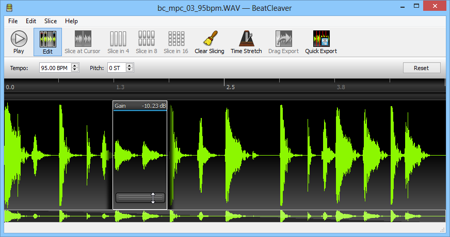450x237 pixels.
Task: Click the Pitch: label
Action: pyautogui.click(x=97, y=68)
